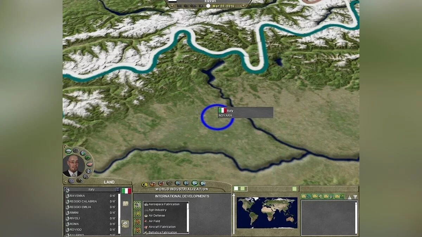
Task: Click the stepper arrows beside the Italy header
Action: [118, 190]
